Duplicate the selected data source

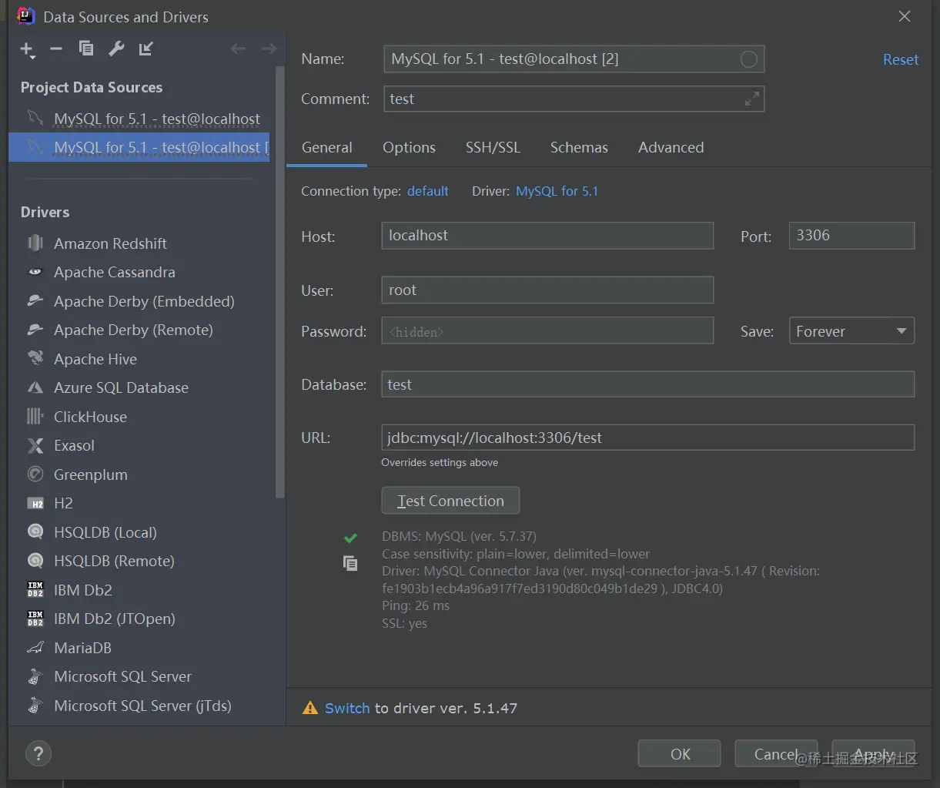(86, 49)
